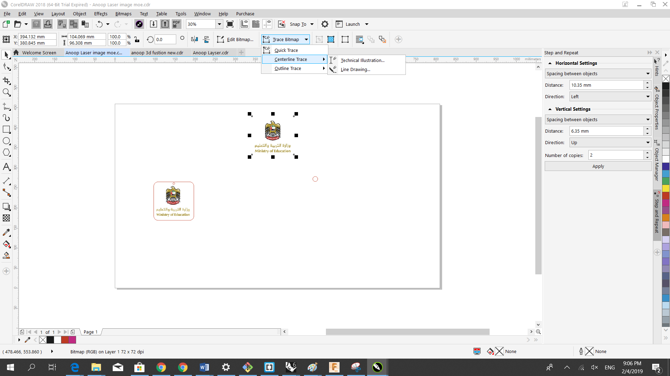This screenshot has width=670, height=376.
Task: Open horizontal Spacing between objects dropdown
Action: pos(598,73)
